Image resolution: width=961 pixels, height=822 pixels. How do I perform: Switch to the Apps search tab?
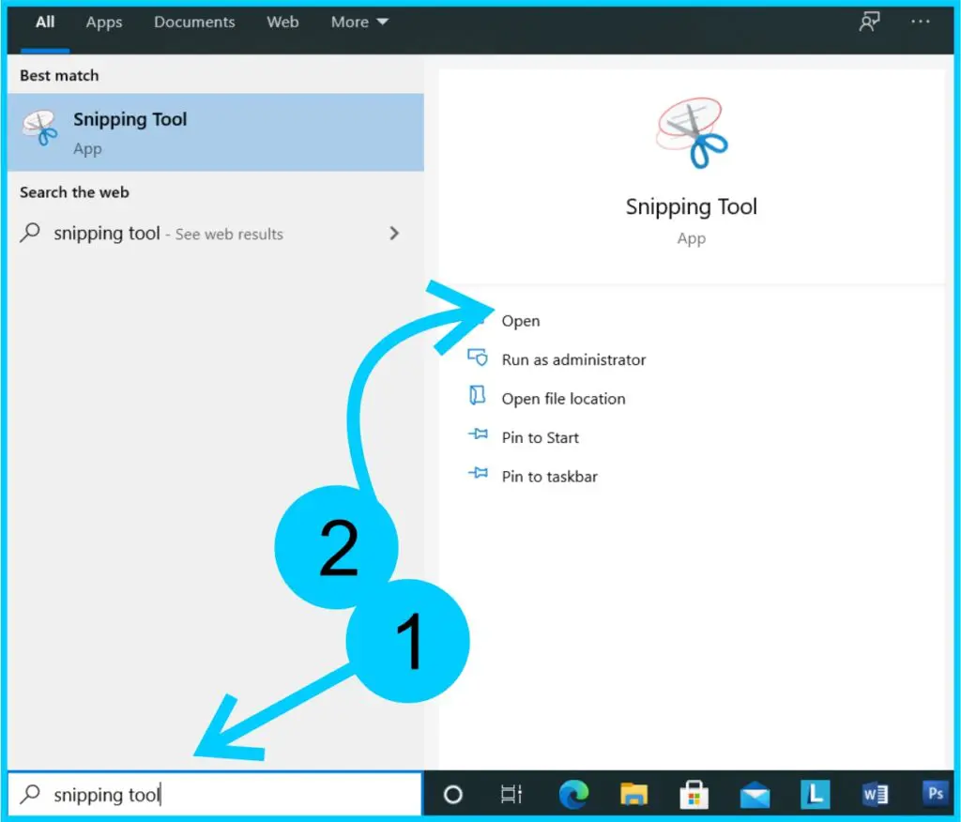coord(104,23)
